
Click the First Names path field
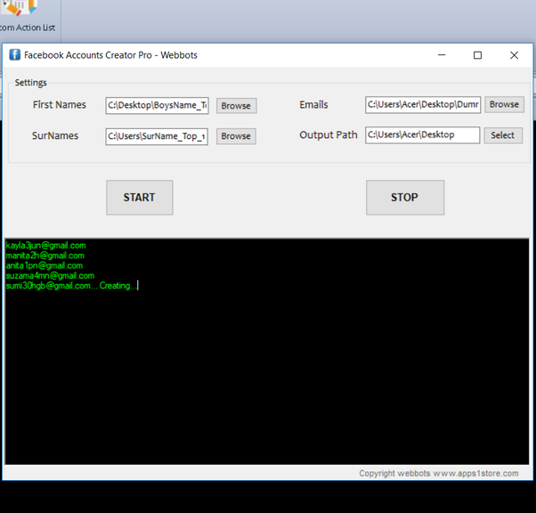[x=157, y=105]
